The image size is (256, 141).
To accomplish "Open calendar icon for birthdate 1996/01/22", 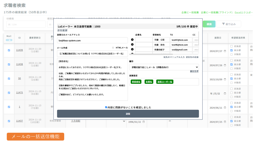I will click(144, 122).
